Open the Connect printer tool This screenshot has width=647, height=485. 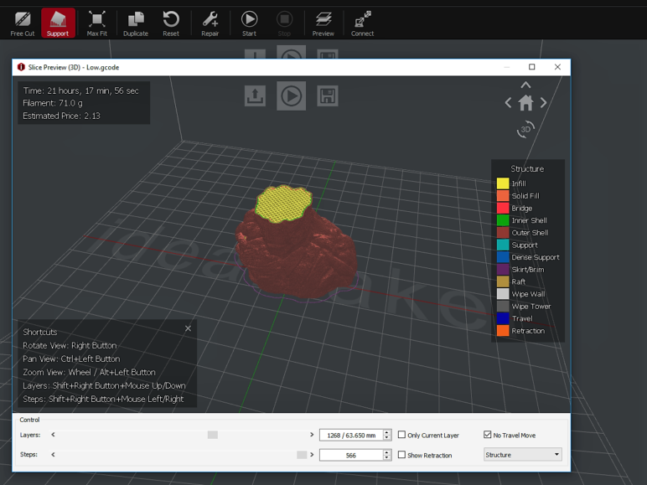(x=362, y=24)
